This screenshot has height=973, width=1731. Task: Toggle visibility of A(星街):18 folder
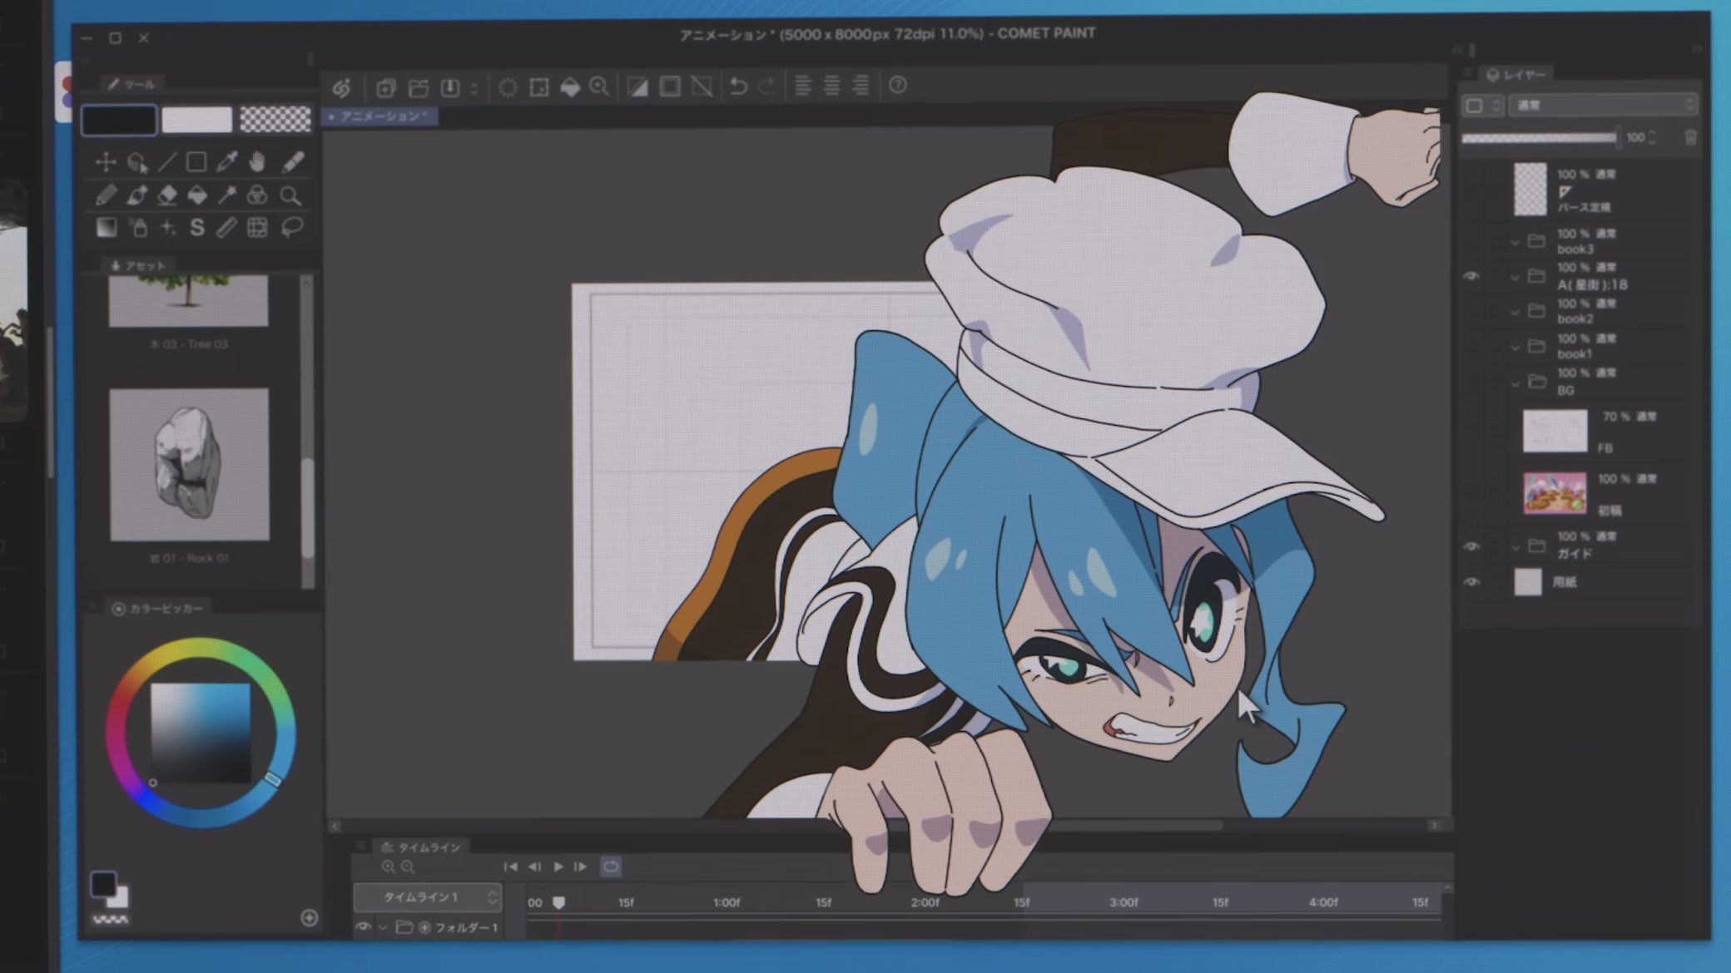[x=1471, y=276]
